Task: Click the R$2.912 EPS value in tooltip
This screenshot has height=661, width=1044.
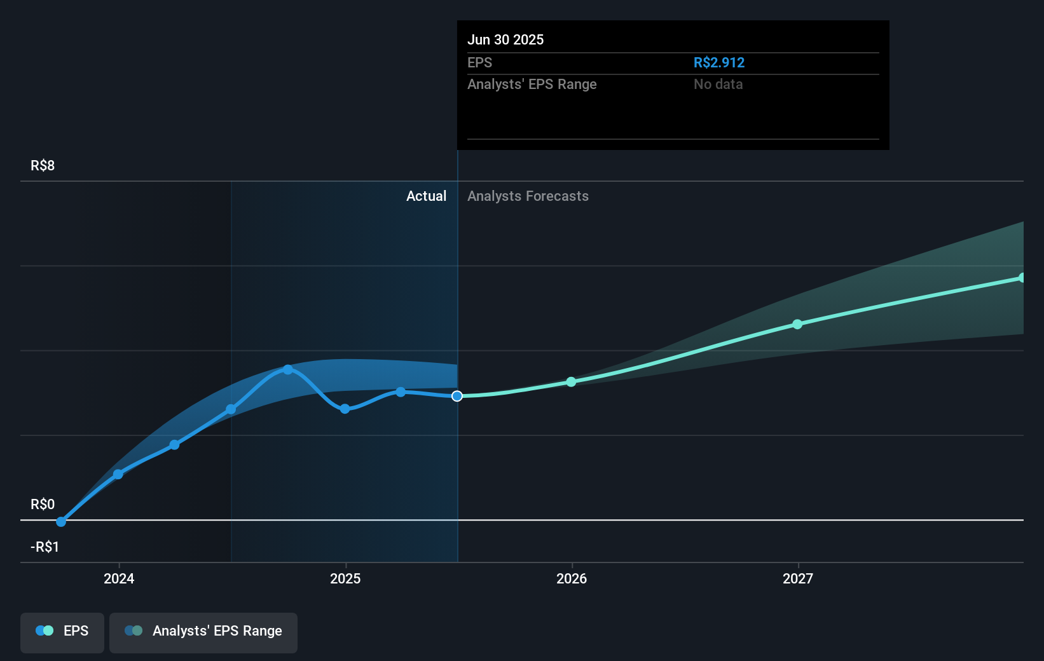Action: (719, 62)
